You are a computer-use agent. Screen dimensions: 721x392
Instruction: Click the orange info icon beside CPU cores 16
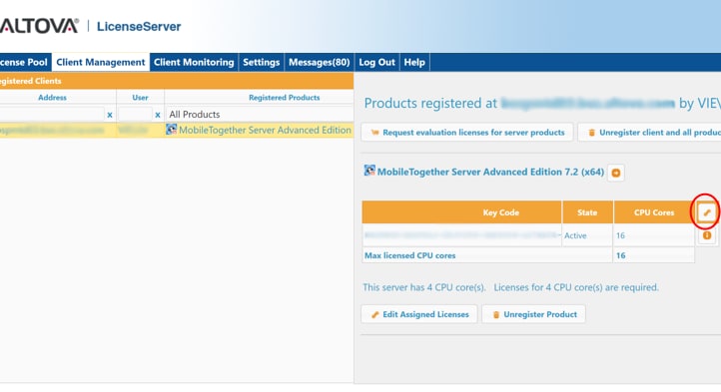pos(707,235)
